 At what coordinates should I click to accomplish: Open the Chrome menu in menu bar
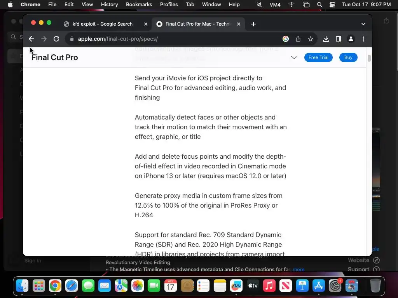tap(30, 5)
